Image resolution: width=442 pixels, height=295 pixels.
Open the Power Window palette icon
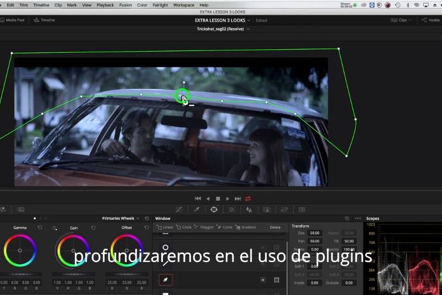[x=214, y=209]
